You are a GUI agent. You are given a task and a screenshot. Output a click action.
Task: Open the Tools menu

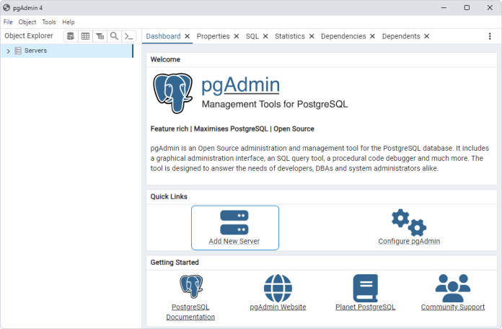[x=48, y=22]
